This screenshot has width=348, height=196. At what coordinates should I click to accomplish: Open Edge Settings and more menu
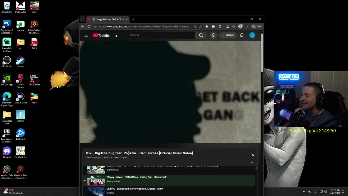point(247,26)
